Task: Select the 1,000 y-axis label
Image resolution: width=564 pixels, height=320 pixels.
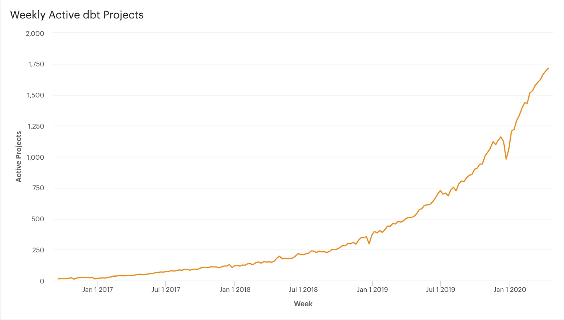Action: tap(36, 157)
